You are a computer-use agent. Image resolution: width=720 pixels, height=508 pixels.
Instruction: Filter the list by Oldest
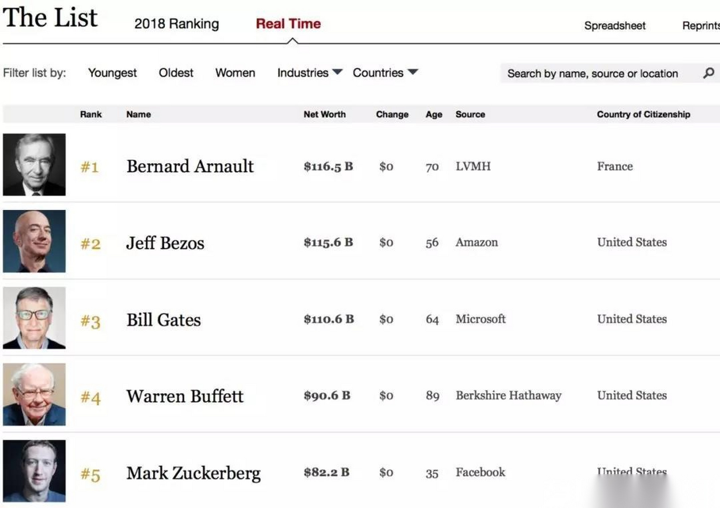176,73
